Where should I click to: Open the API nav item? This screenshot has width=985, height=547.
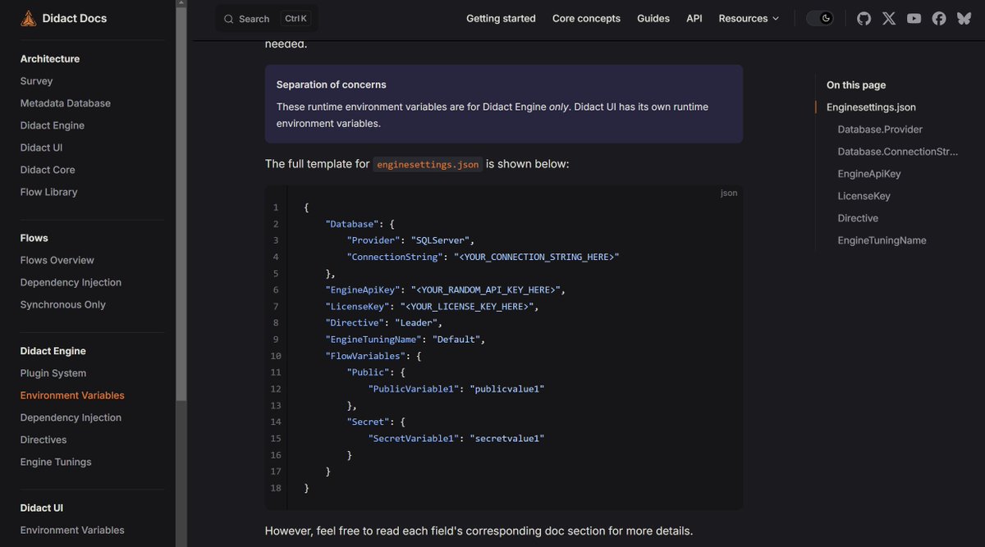694,18
